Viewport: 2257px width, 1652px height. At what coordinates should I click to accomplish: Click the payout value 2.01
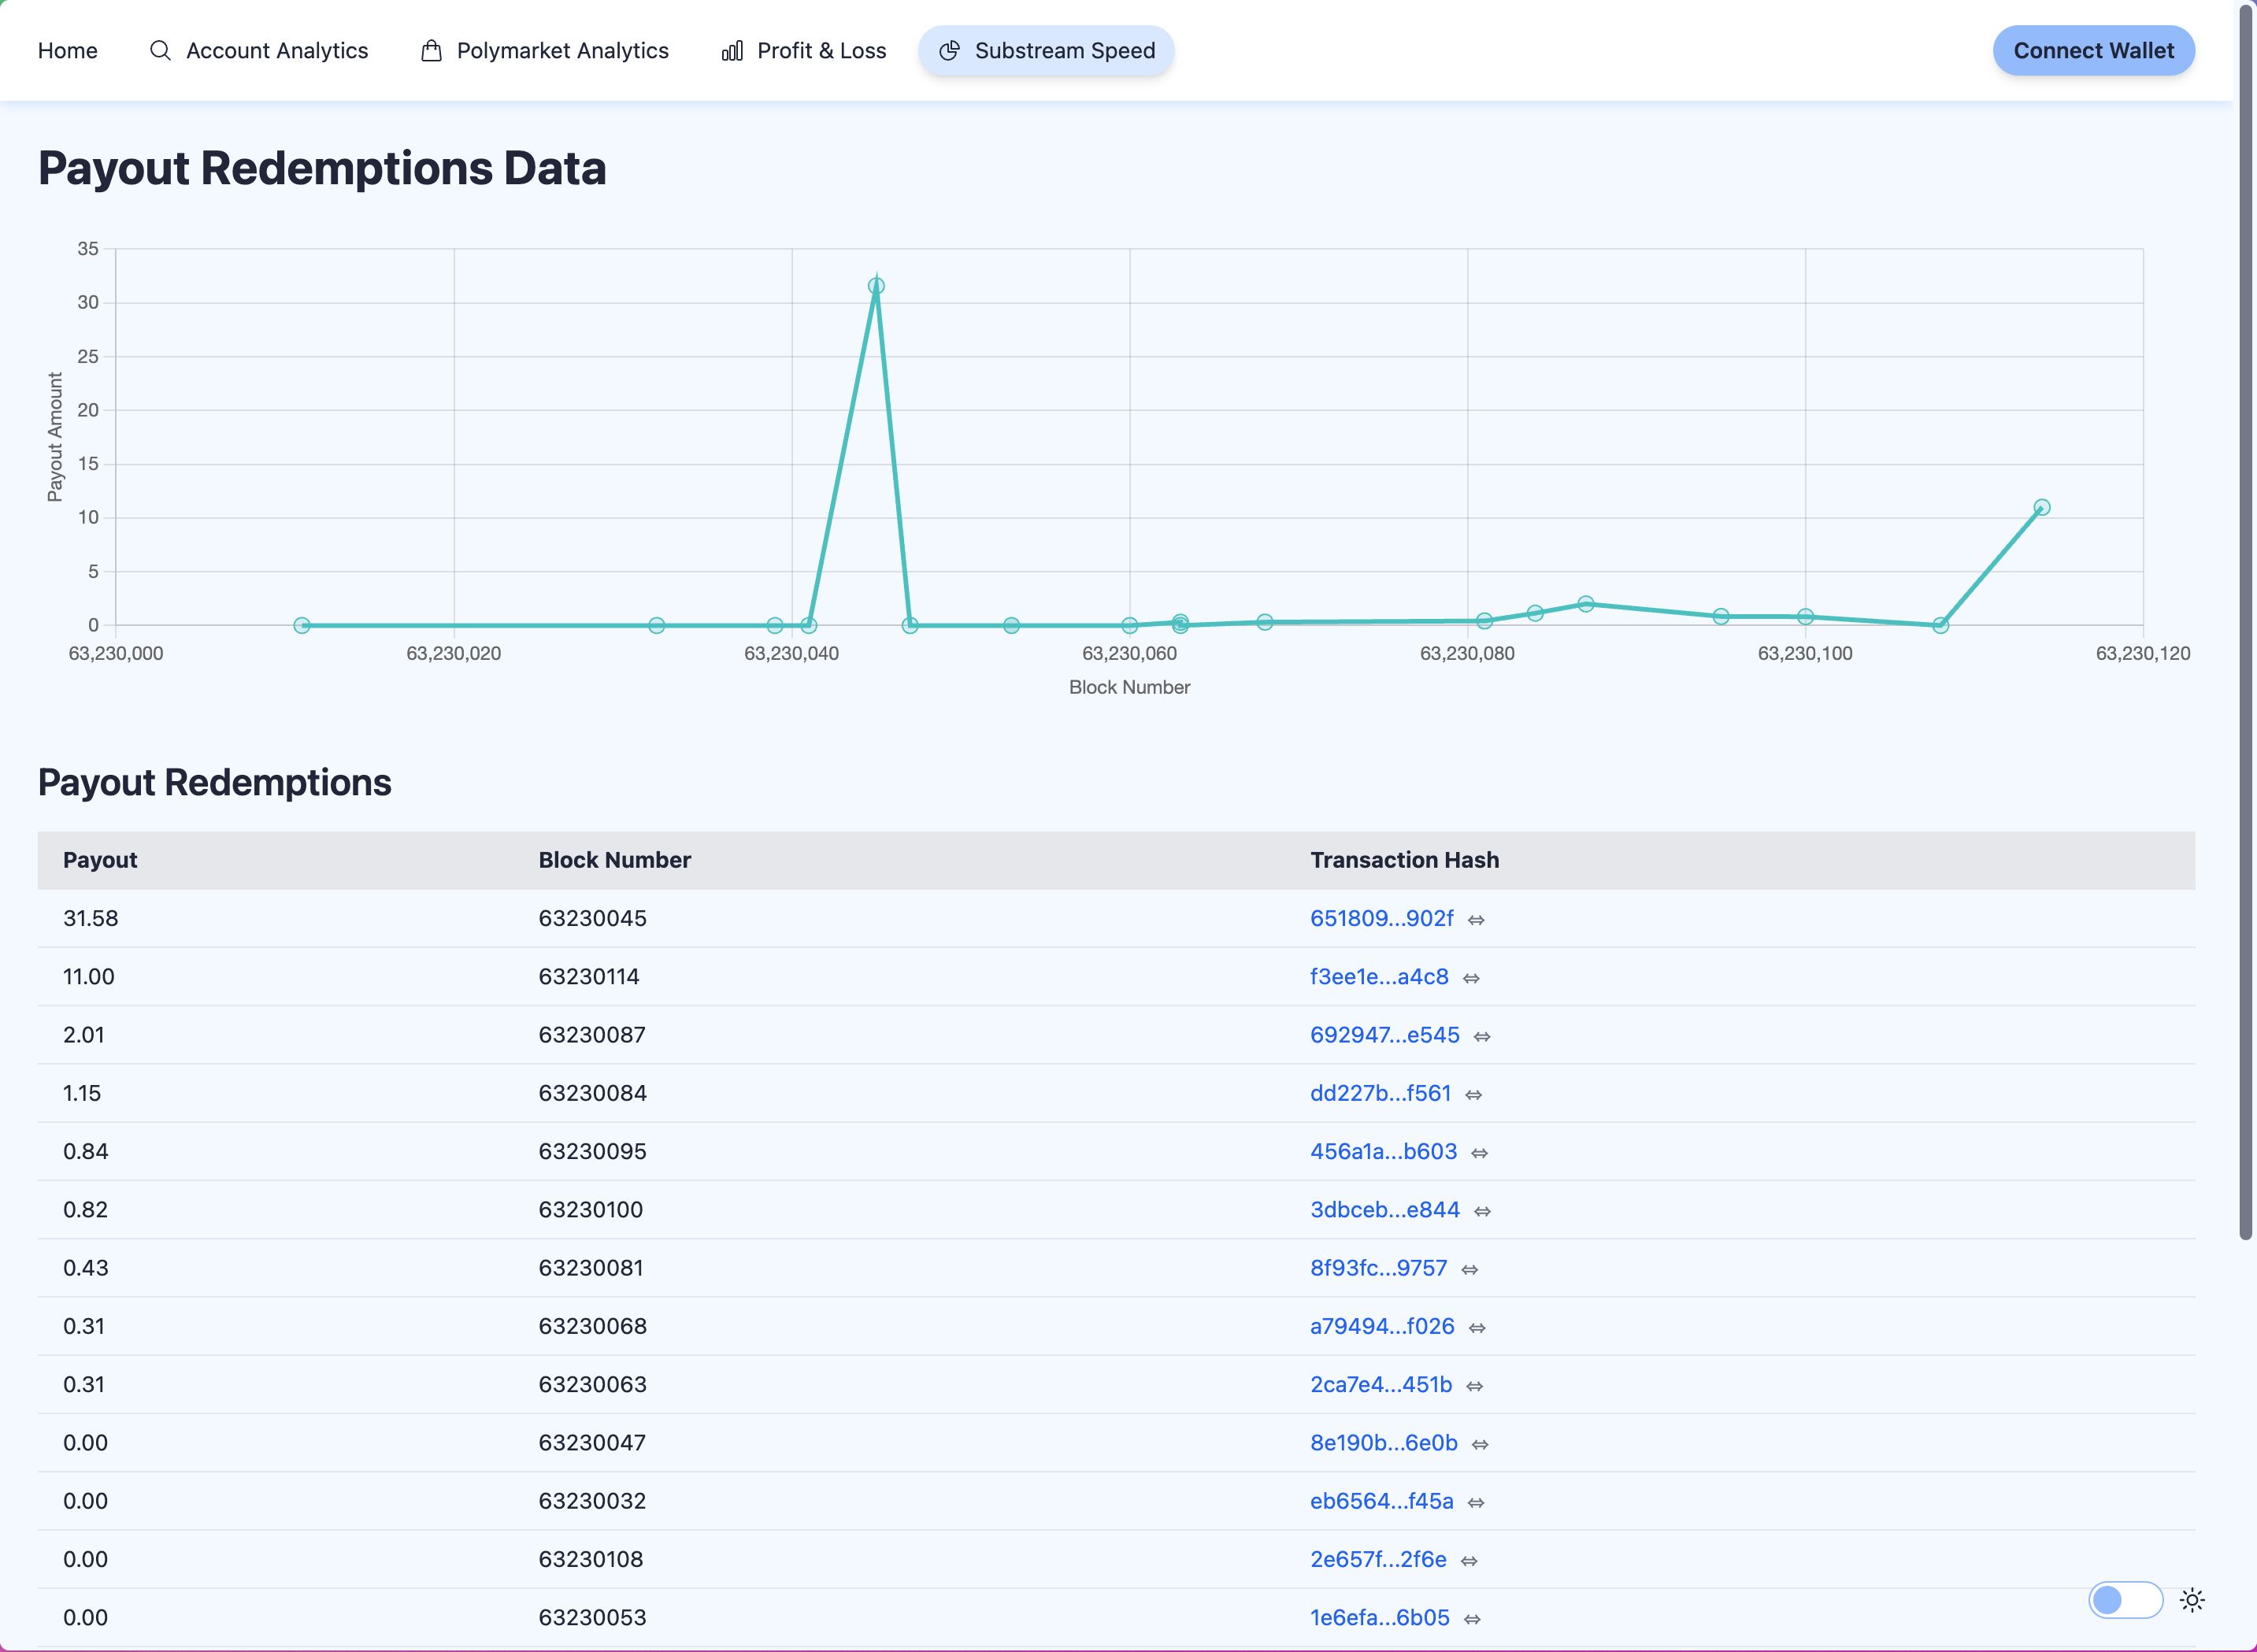pyautogui.click(x=83, y=1035)
